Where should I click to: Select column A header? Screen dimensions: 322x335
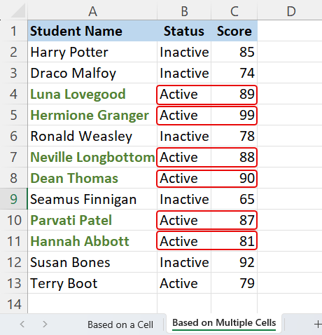92,11
